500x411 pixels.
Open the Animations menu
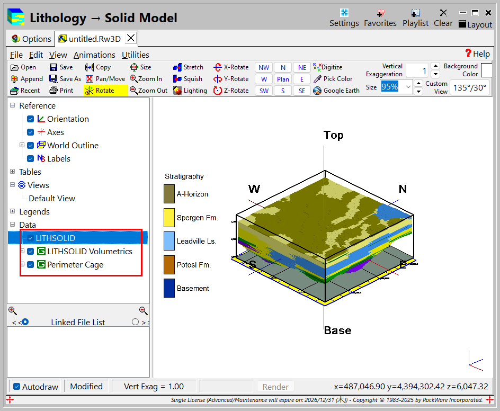coord(94,55)
